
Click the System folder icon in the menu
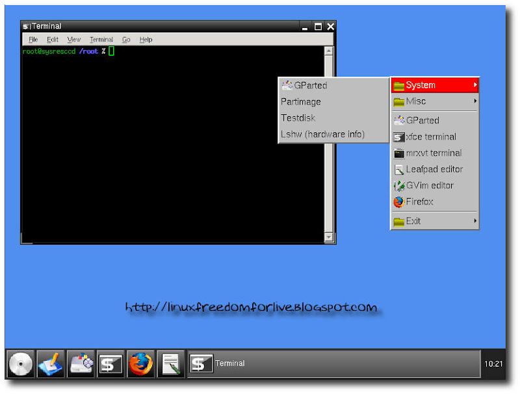398,86
